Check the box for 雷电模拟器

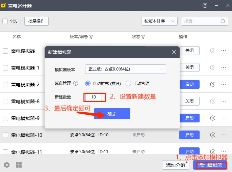click(5, 51)
